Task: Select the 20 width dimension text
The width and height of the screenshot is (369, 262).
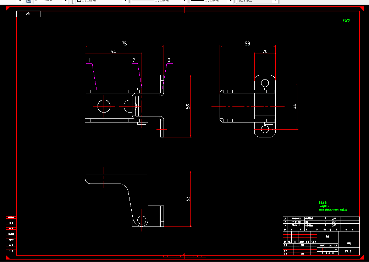Action: (265, 51)
